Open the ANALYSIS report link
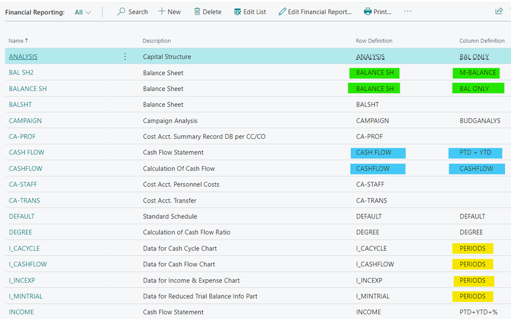Viewport: 511px width, 319px height. click(x=23, y=57)
